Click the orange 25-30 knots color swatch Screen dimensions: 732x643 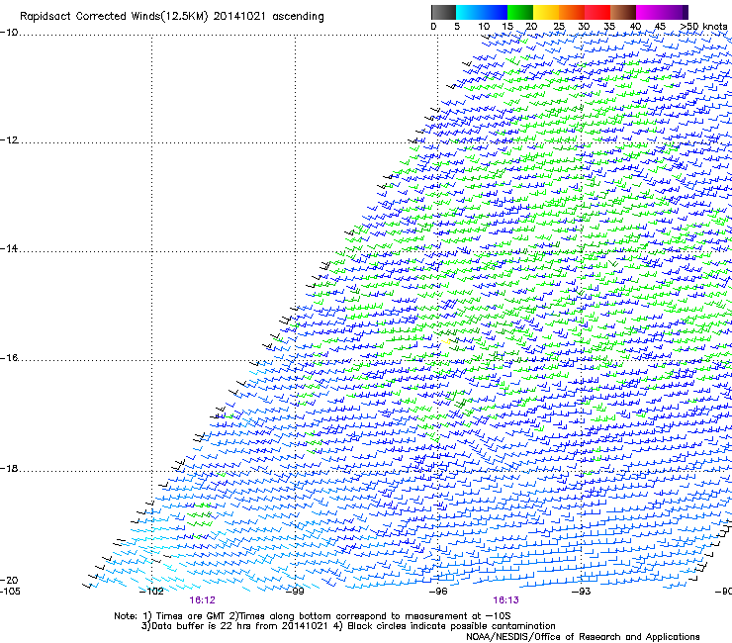click(x=572, y=12)
